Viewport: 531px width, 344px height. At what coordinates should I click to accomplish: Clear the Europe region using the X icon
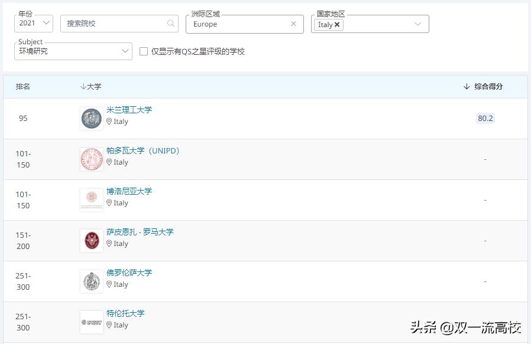coord(294,24)
